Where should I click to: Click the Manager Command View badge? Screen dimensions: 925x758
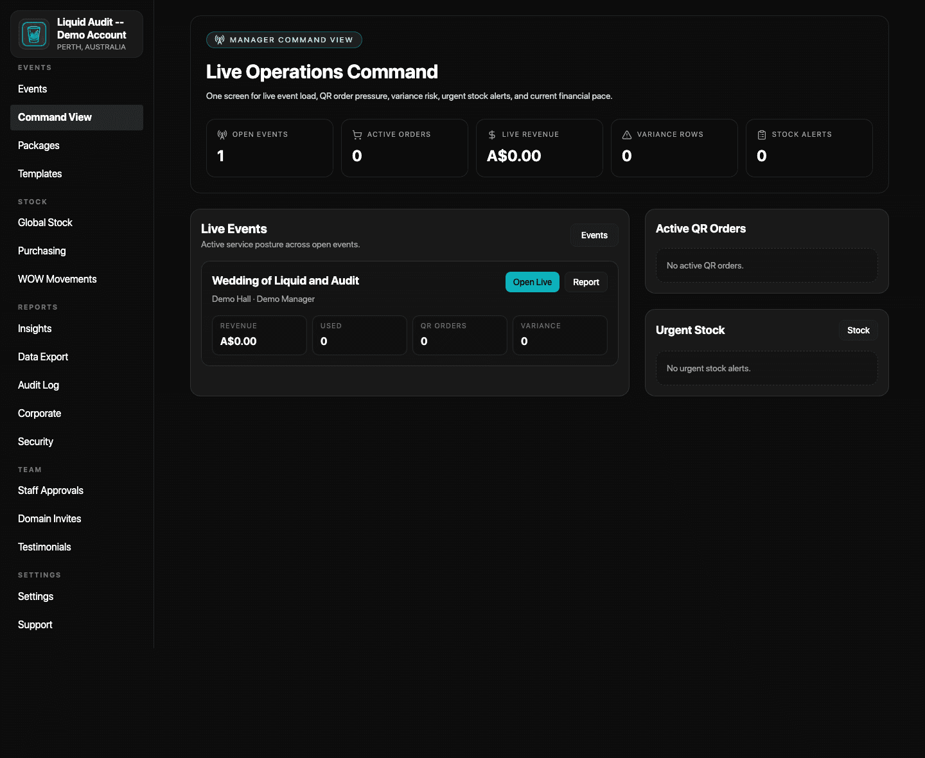(x=284, y=40)
